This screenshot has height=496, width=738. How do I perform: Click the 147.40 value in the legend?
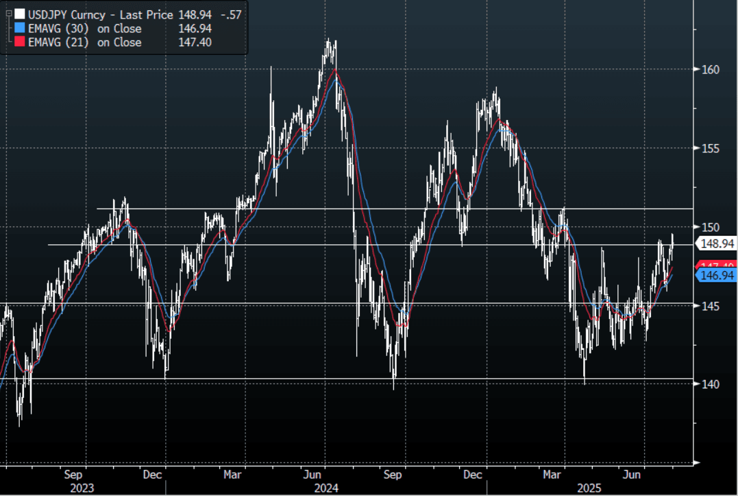pyautogui.click(x=194, y=43)
